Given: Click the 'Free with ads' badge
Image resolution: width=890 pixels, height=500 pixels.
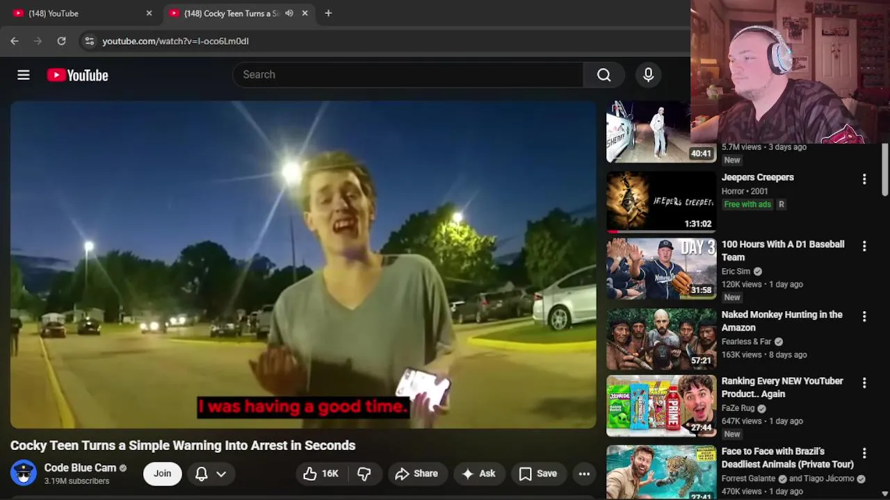Looking at the screenshot, I should tap(747, 204).
